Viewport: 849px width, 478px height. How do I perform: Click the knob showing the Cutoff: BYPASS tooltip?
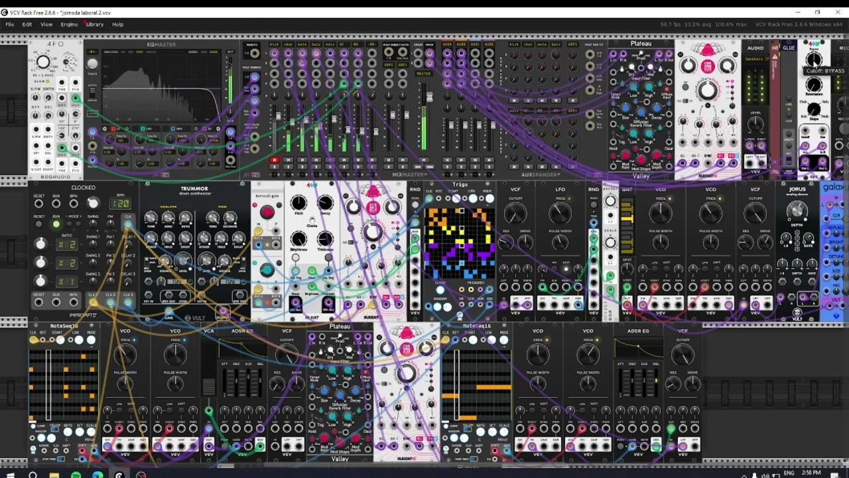click(x=814, y=59)
